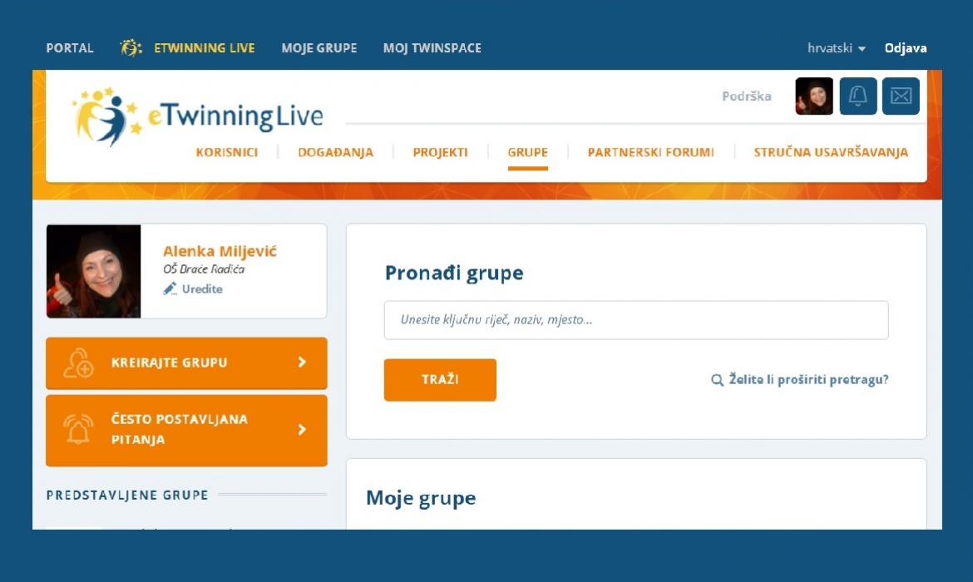
Task: Click the Moje grupe section heading
Action: [x=421, y=498]
